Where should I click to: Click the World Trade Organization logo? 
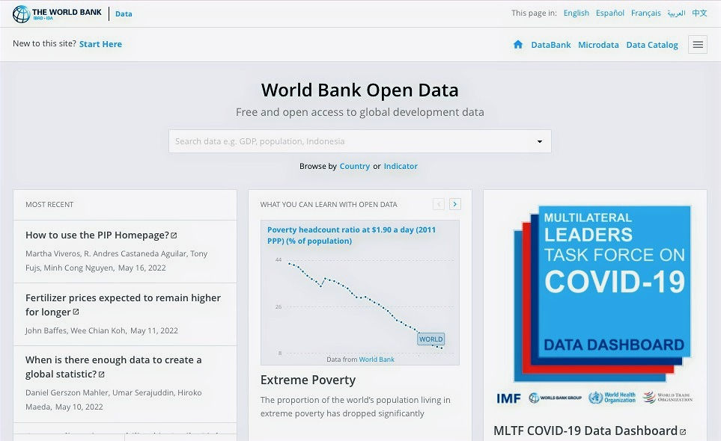(668, 398)
